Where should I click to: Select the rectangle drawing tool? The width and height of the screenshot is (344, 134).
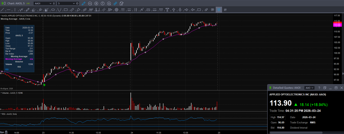[x=66, y=10]
